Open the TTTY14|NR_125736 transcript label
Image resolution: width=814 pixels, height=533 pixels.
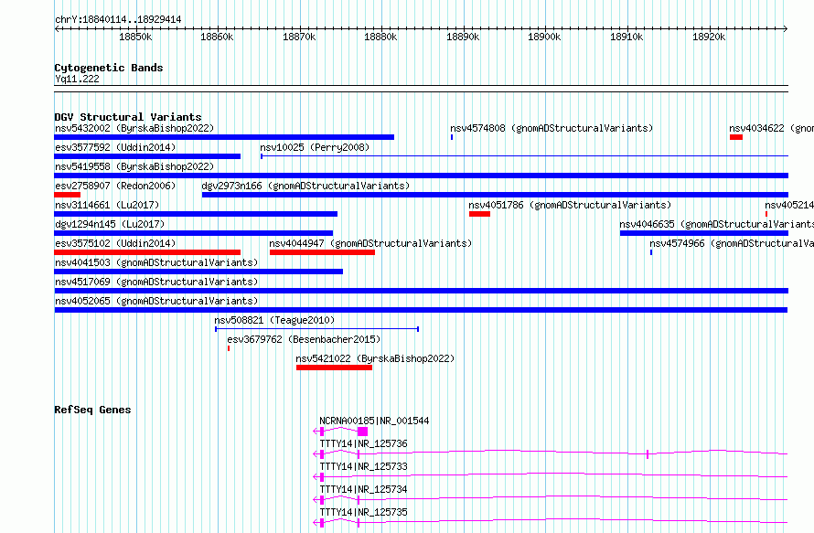[x=363, y=443]
